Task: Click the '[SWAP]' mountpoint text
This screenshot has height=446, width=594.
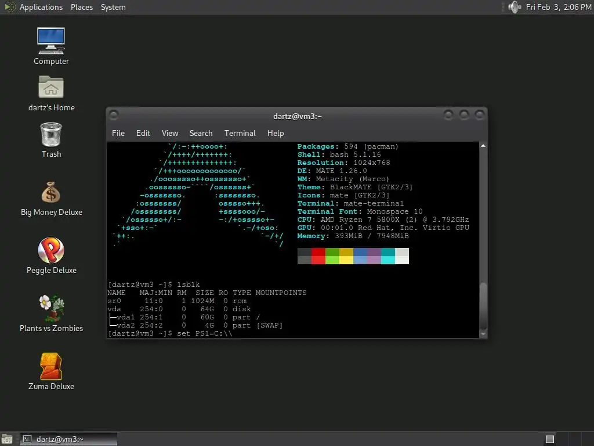Action: (x=270, y=325)
